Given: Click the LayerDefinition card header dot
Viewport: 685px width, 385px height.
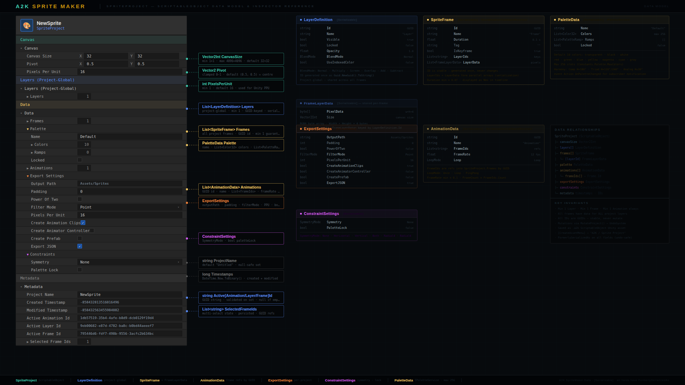Looking at the screenshot, I should tap(301, 20).
